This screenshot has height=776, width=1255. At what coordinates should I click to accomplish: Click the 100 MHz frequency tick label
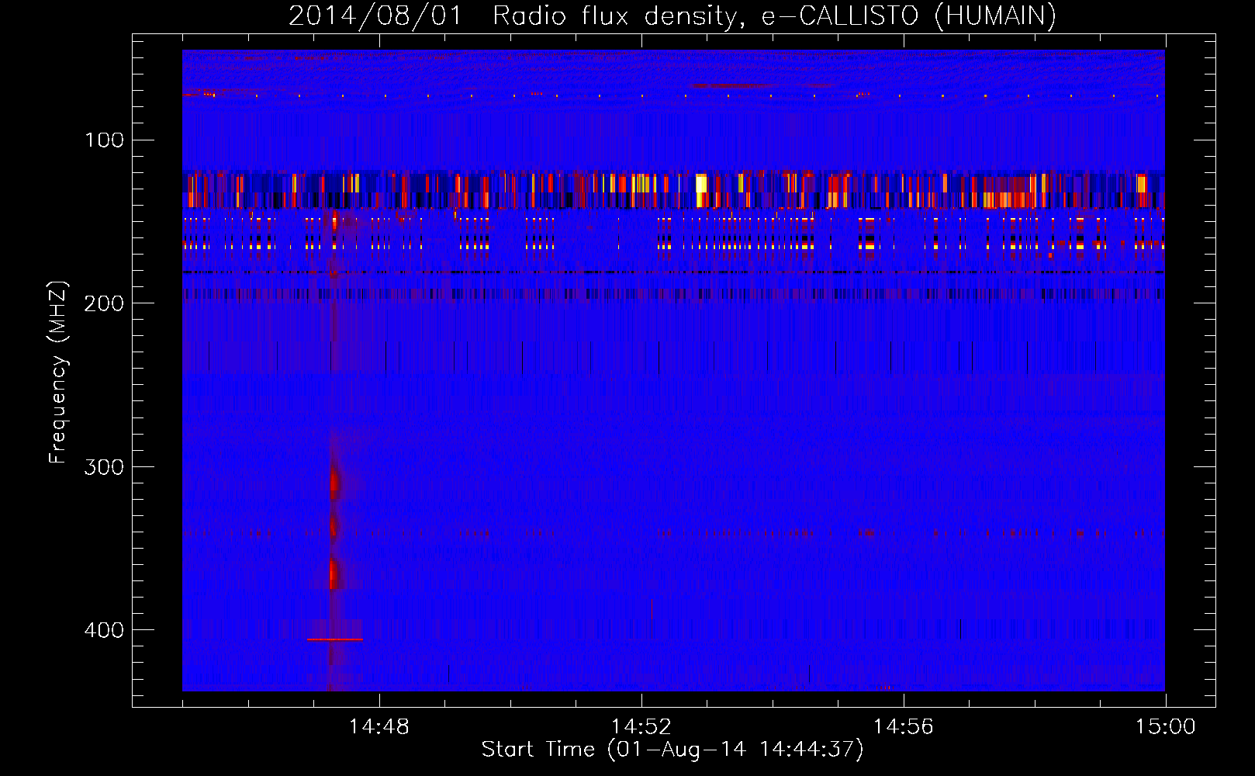[x=105, y=140]
